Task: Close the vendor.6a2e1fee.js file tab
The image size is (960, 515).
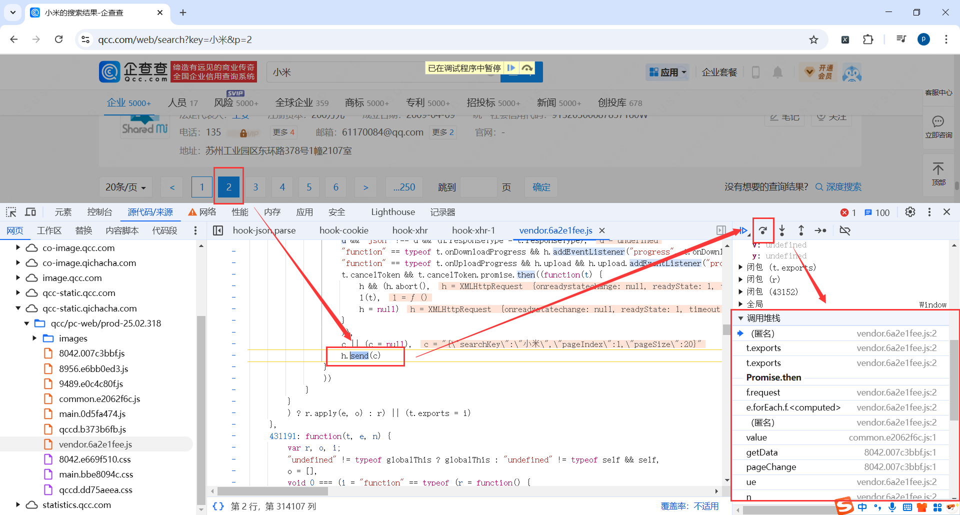Action: (x=602, y=230)
